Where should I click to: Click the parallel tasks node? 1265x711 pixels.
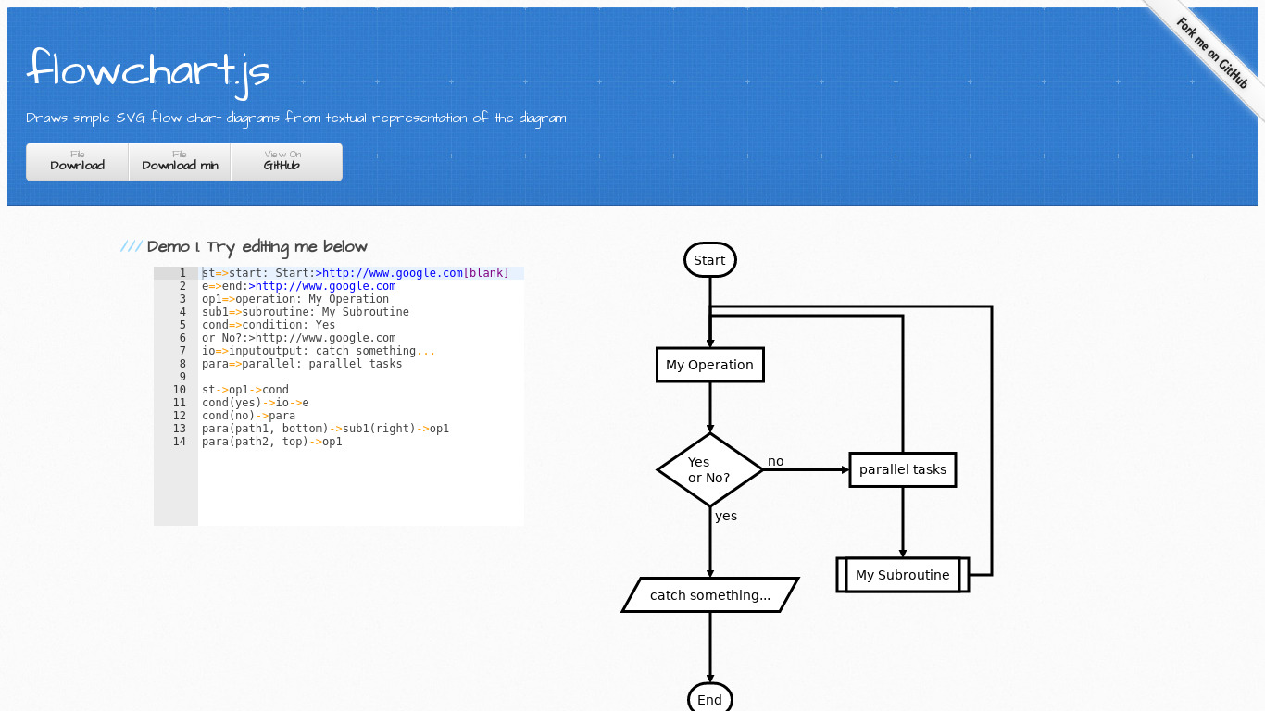click(x=903, y=469)
